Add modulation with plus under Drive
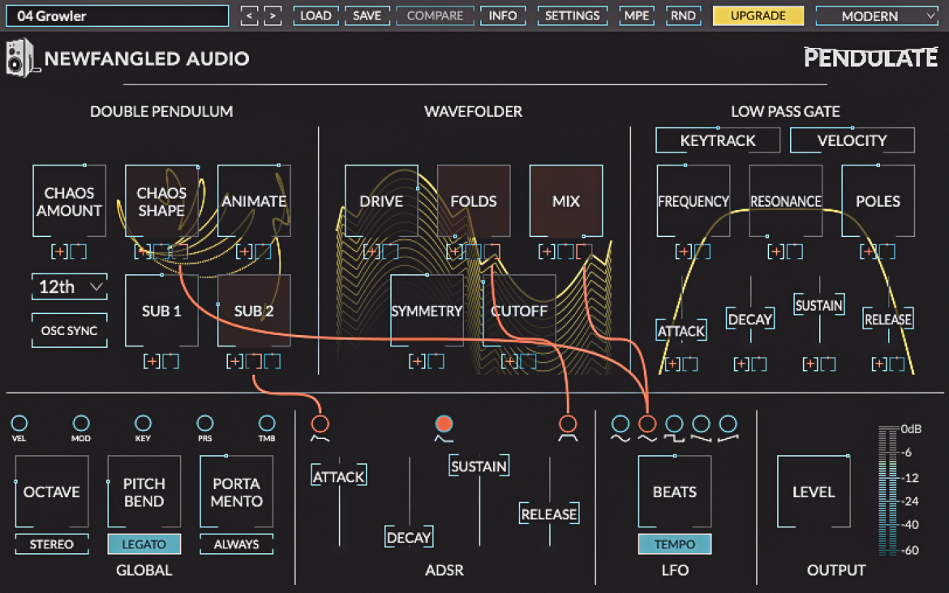The height and width of the screenshot is (593, 949). point(371,251)
